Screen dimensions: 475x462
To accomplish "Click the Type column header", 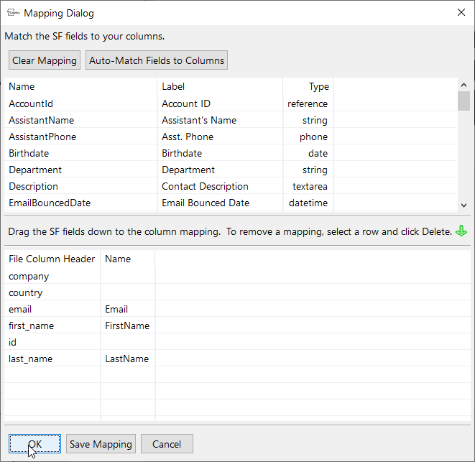I will (x=318, y=86).
